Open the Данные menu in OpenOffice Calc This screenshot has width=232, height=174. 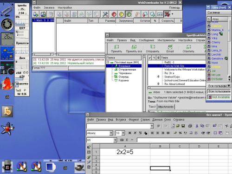click(x=157, y=120)
